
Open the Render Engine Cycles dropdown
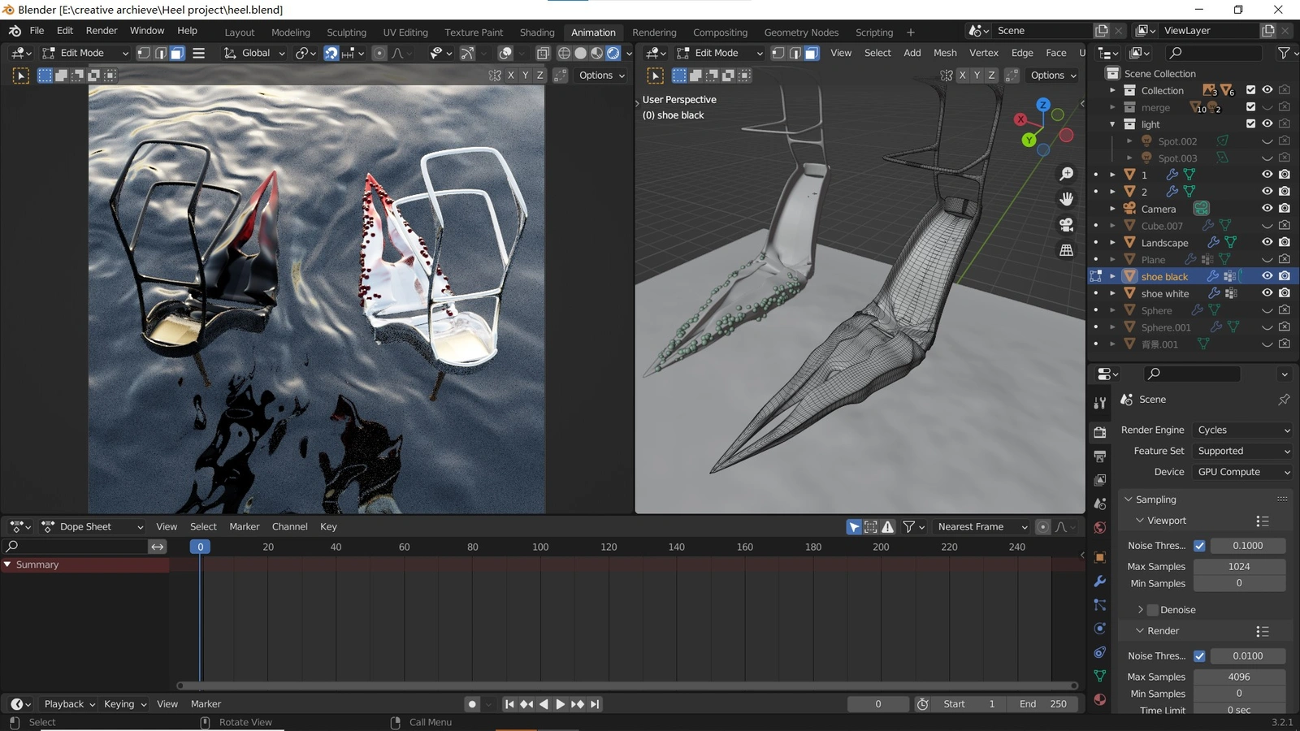click(x=1242, y=430)
